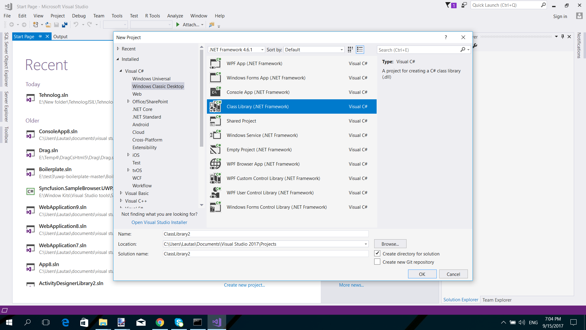Expand the iOS tree node

point(128,155)
